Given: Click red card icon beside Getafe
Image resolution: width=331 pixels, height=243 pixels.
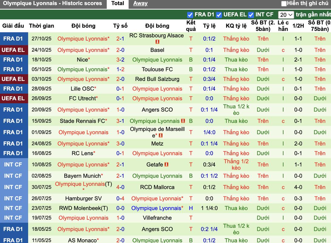Looking at the screenshot, I should pyautogui.click(x=166, y=164).
